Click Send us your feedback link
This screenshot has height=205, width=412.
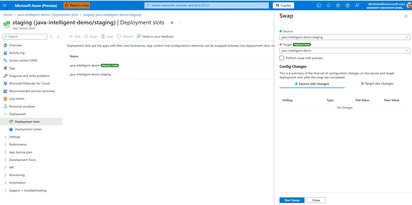point(155,37)
